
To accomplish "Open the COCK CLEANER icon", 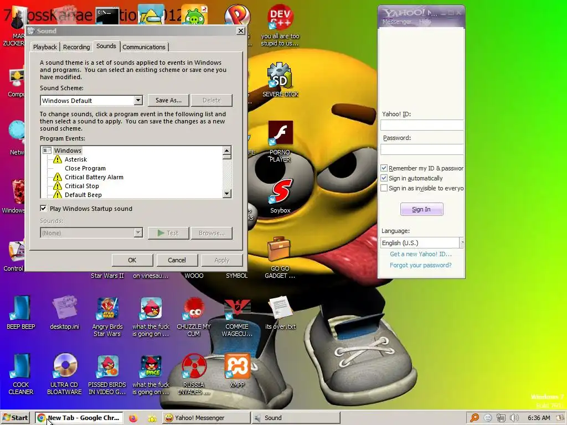I will click(x=20, y=366).
